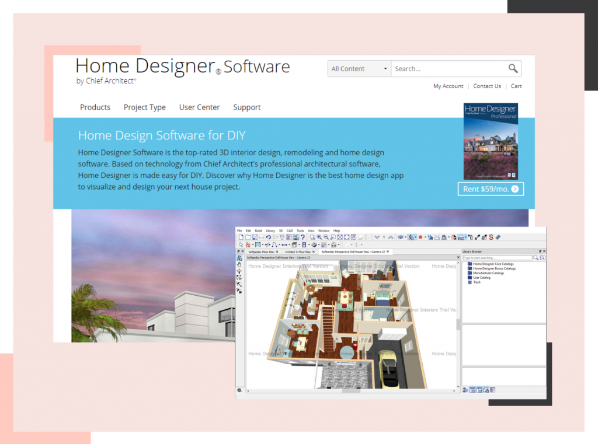598x444 pixels.
Task: Open the Library Browser search options dropdown
Action: [543, 258]
